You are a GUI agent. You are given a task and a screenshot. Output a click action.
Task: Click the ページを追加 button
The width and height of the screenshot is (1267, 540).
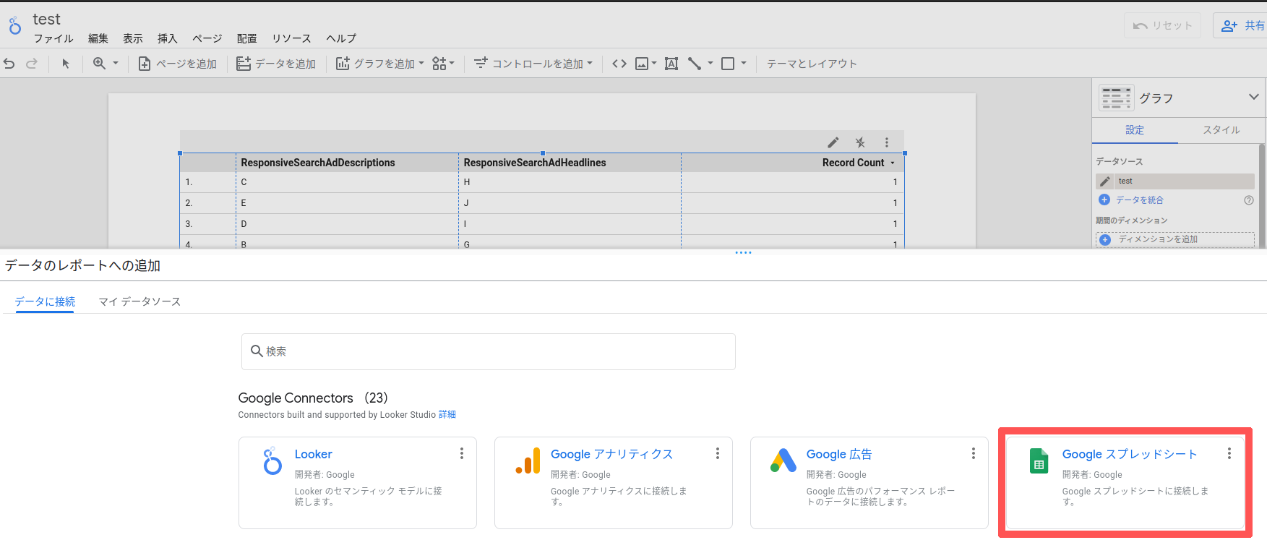(178, 64)
